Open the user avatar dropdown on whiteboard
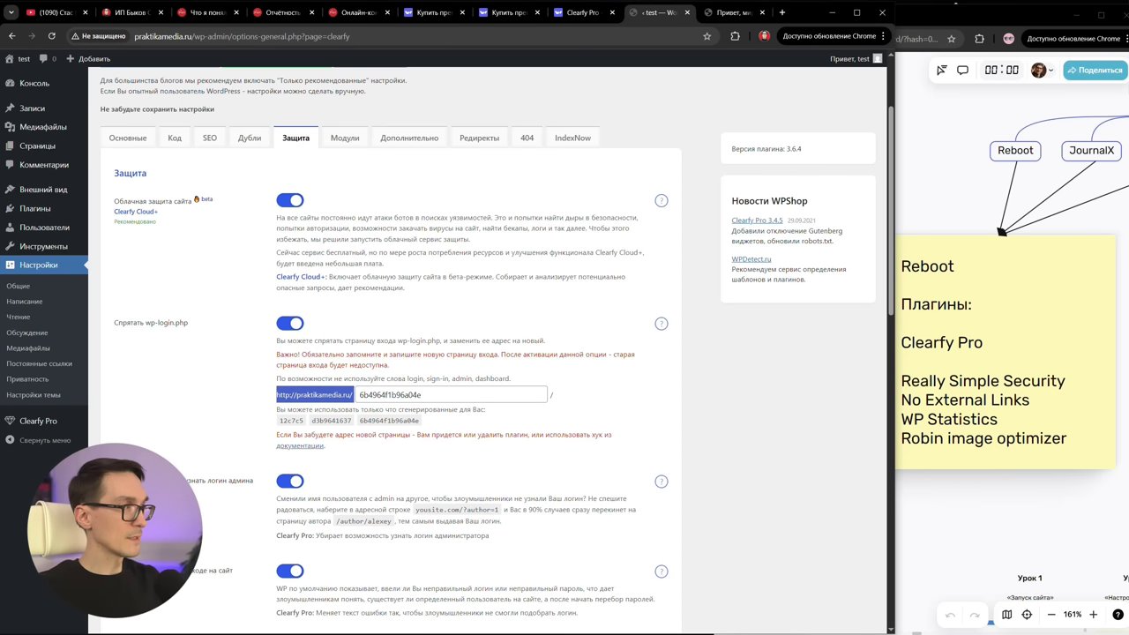Viewport: 1129px width, 635px height. coord(1042,71)
